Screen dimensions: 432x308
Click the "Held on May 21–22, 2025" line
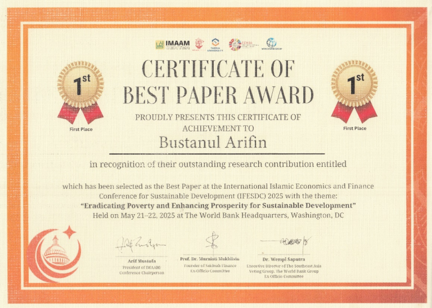[218, 215]
